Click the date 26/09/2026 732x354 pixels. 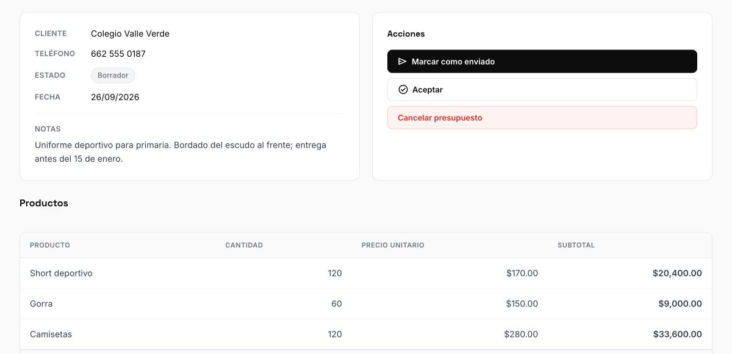115,97
